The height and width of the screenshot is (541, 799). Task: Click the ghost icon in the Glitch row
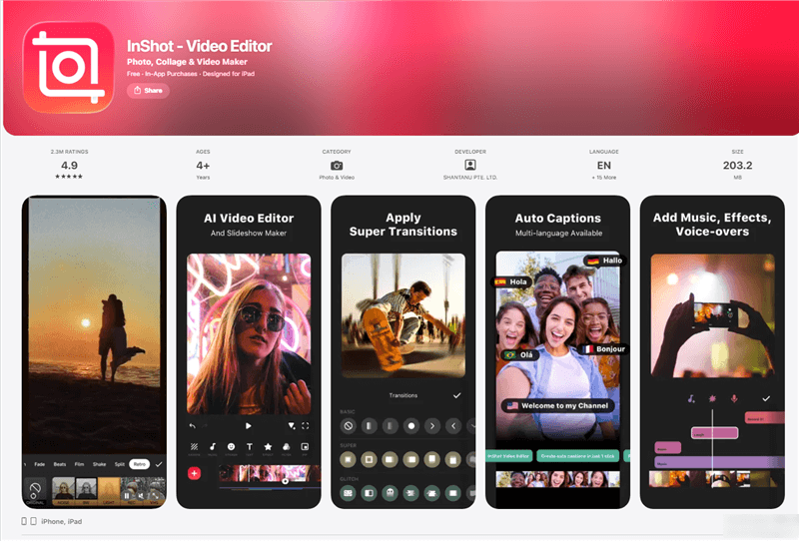click(x=390, y=493)
